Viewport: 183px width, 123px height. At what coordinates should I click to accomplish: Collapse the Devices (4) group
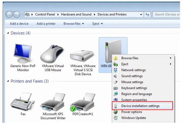click(8, 33)
